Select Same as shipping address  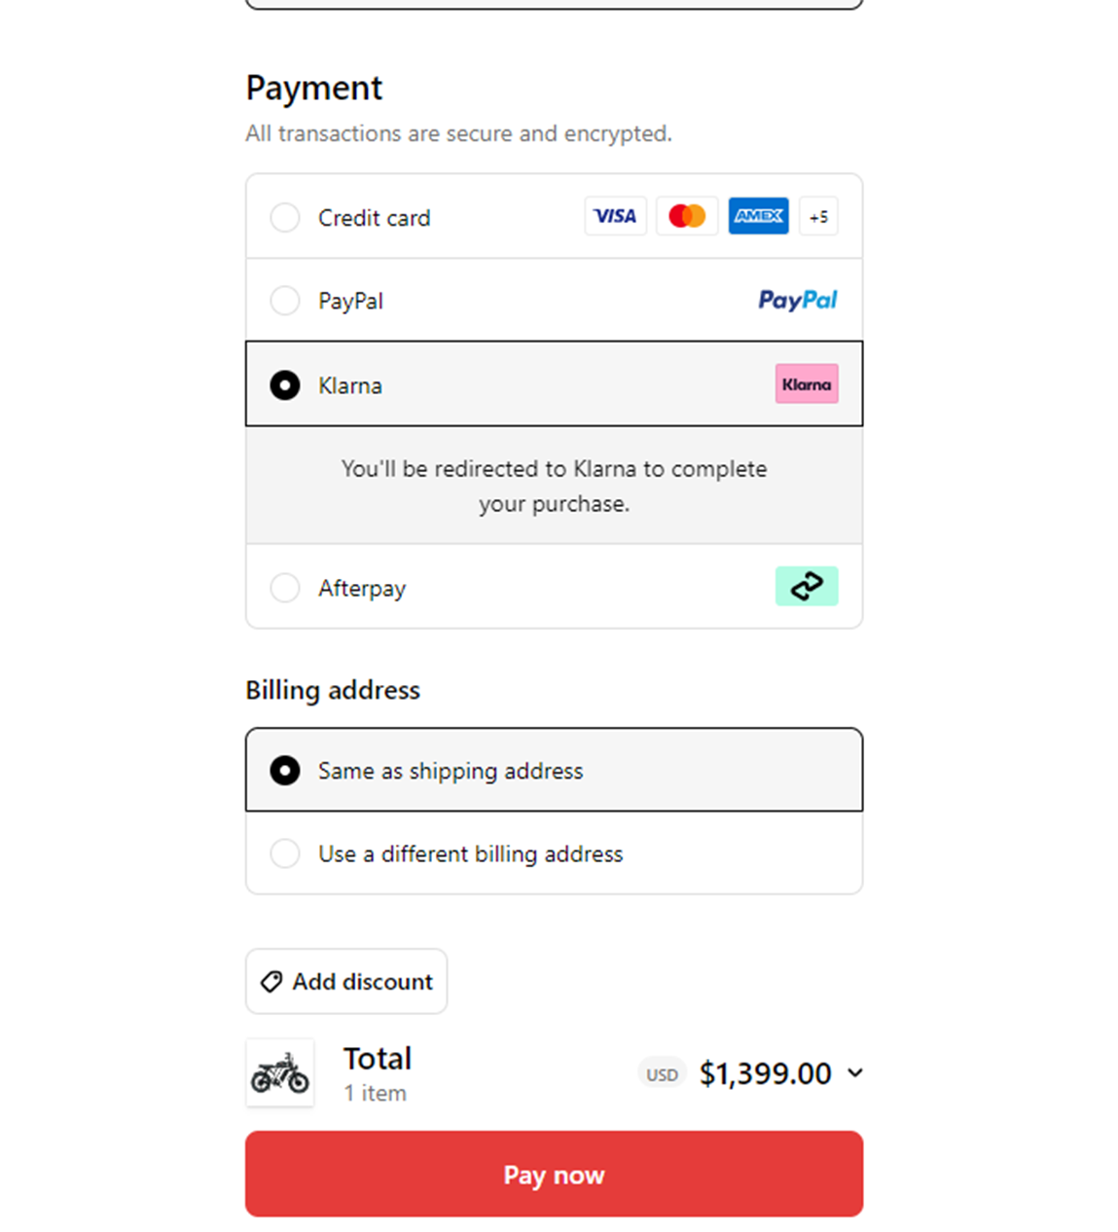[x=284, y=770]
